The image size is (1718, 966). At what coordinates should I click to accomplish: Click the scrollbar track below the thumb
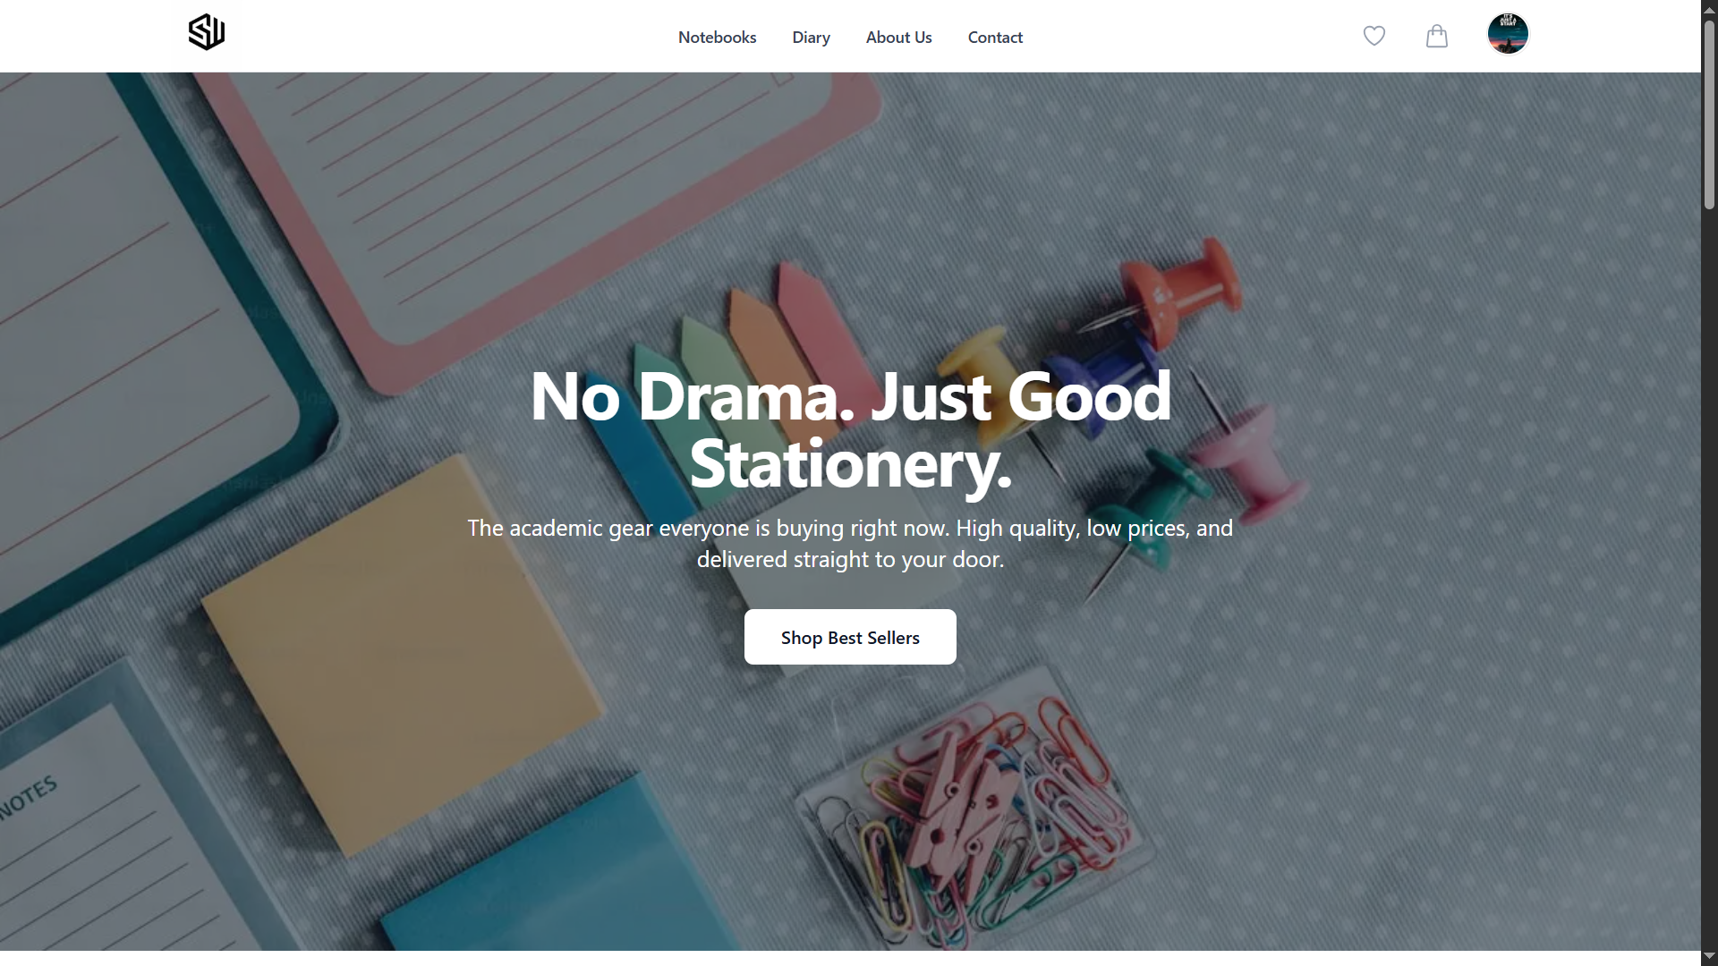coord(1709,581)
